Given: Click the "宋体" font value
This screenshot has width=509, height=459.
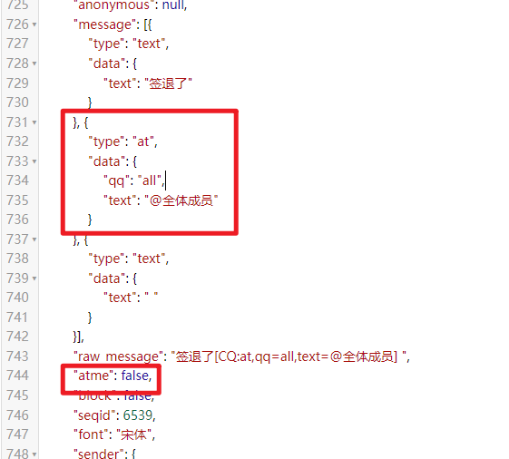Looking at the screenshot, I should [133, 435].
